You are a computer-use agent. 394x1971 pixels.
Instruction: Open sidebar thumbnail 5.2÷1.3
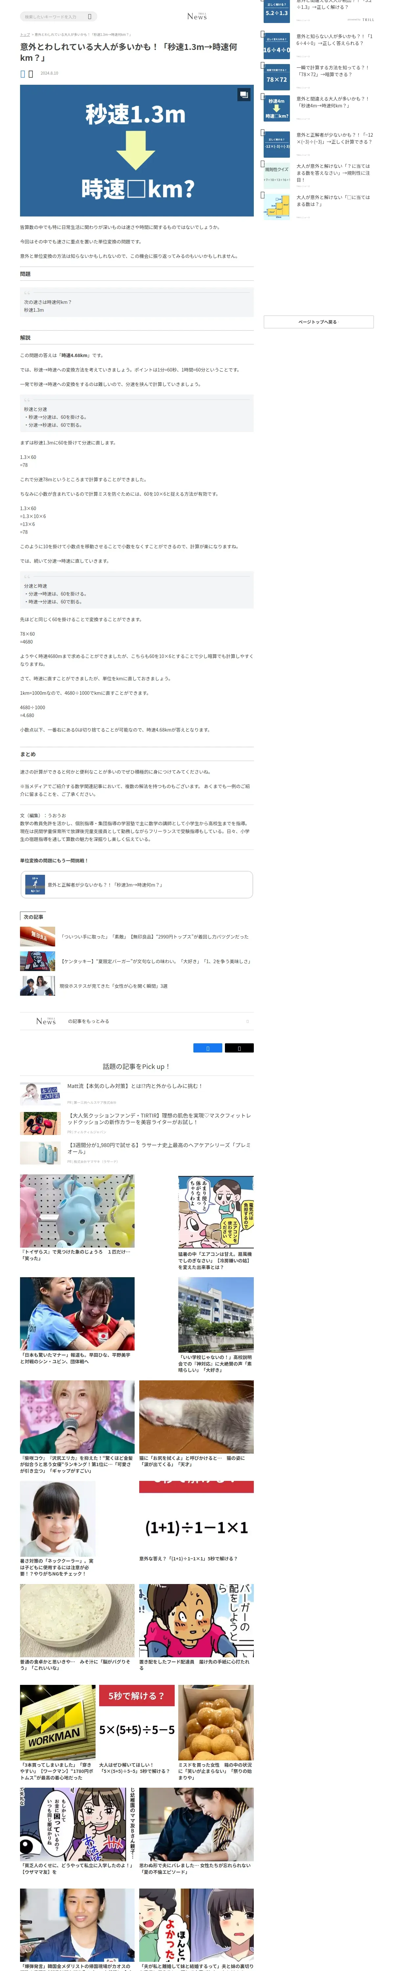coord(276,11)
